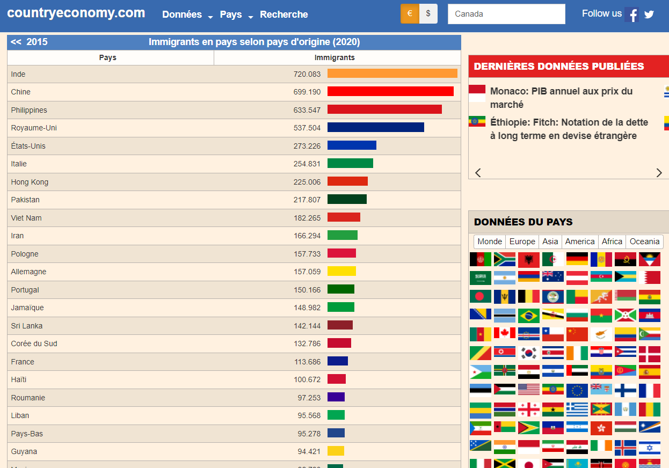Expand the Données dropdown menu
Viewport: 669px width, 468px height.
coord(187,15)
